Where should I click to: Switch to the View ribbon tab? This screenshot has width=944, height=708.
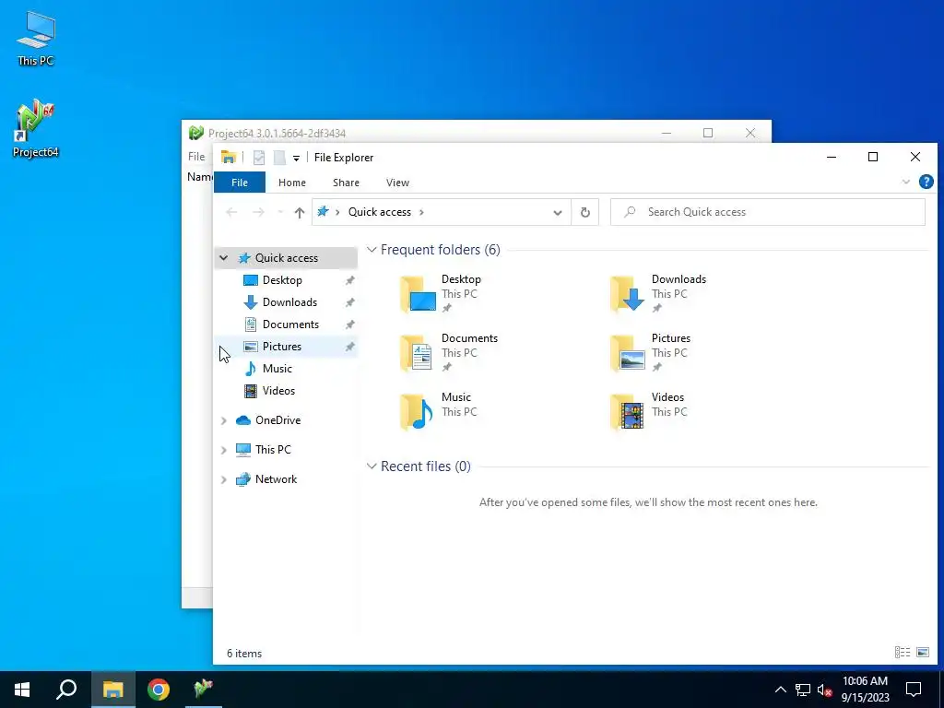point(397,183)
